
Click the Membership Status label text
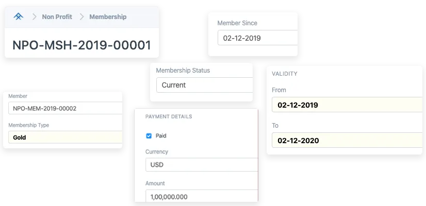point(183,71)
